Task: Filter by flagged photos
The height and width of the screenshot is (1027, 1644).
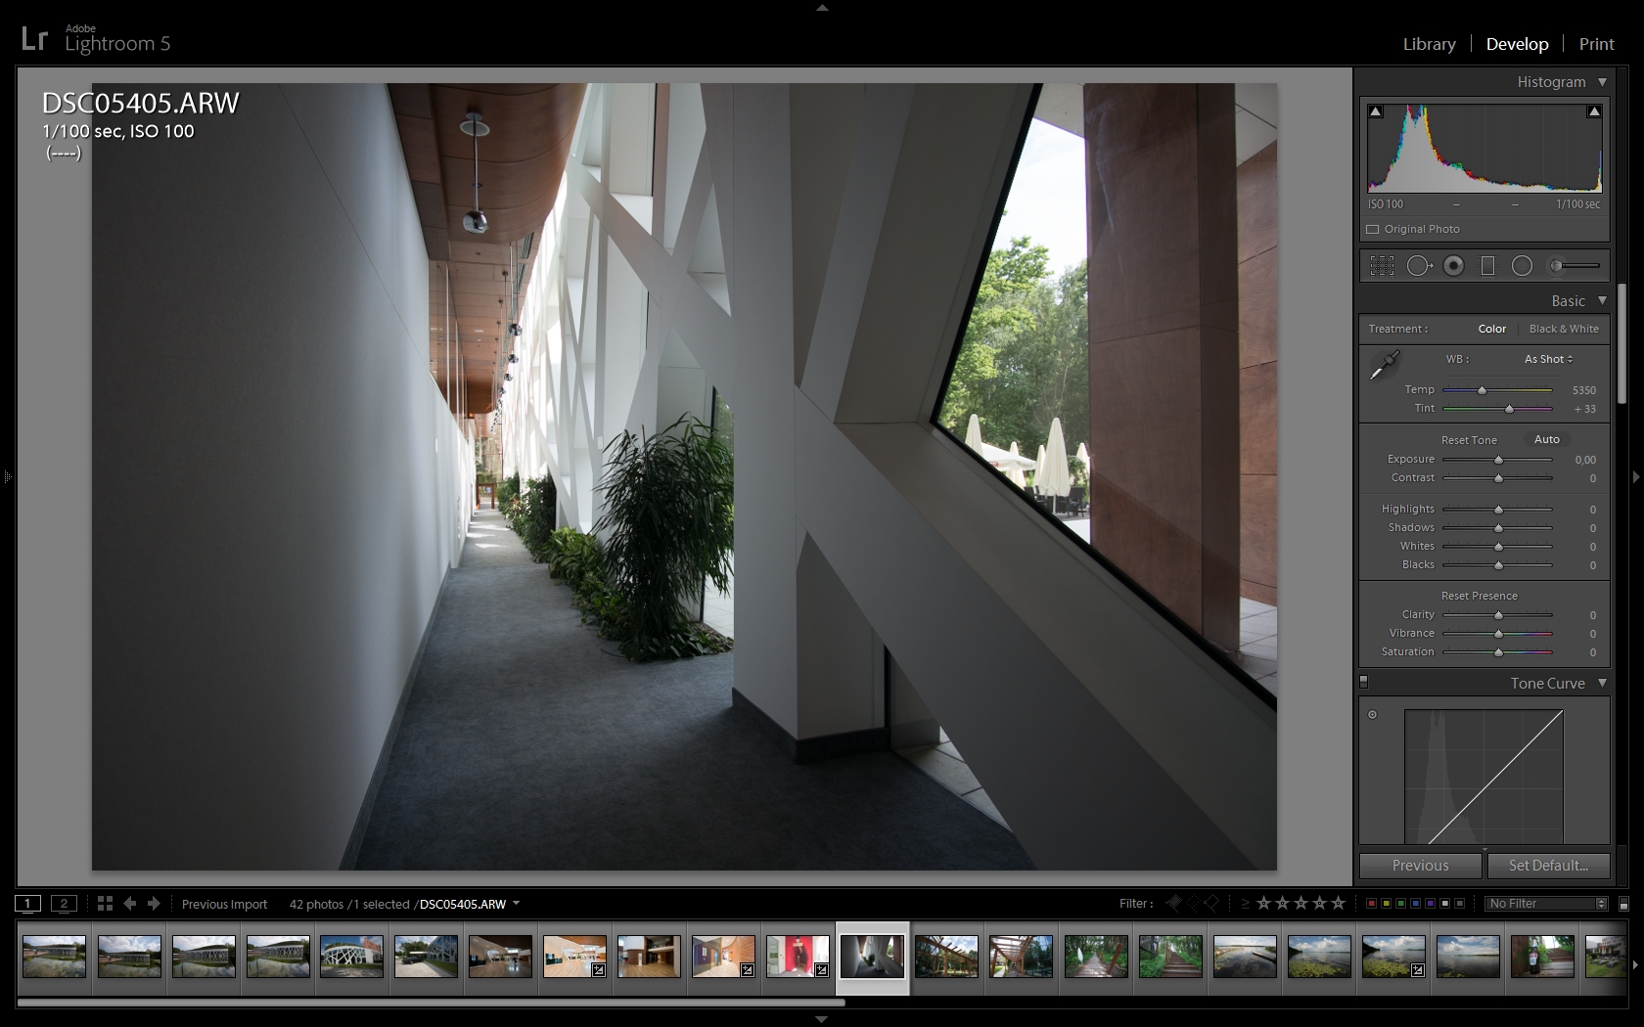Action: (1175, 903)
